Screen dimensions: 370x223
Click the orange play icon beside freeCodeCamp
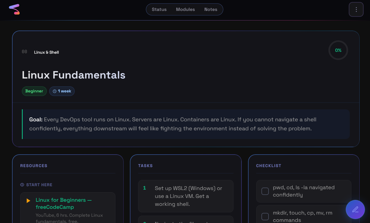[x=28, y=201]
